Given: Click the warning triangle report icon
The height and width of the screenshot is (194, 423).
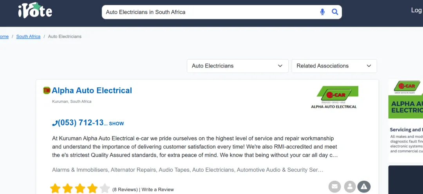Looking at the screenshot, I should tap(364, 187).
